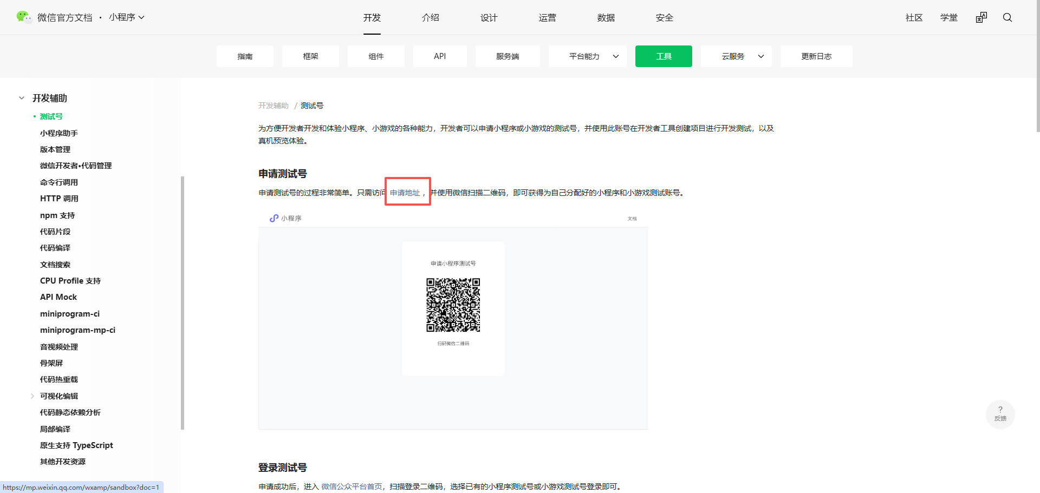Image resolution: width=1040 pixels, height=493 pixels.
Task: Switch to the 运营 top tab
Action: point(548,17)
